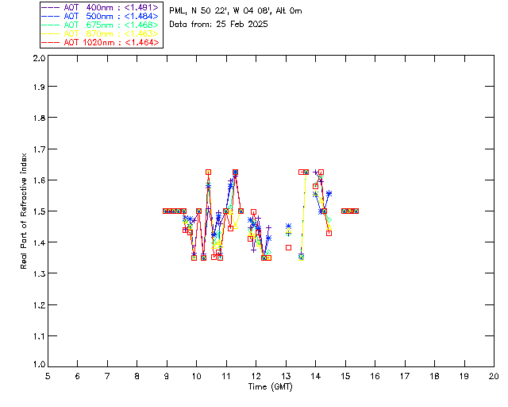Screen dimensions: 508x407
Task: Click the station title 'PML, N 50 22', W 04 08', Alt 0m'
Action: (x=236, y=10)
